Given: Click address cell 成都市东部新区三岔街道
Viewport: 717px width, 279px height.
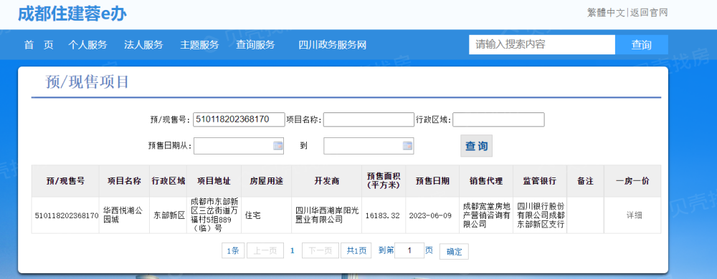Looking at the screenshot, I should 214,215.
